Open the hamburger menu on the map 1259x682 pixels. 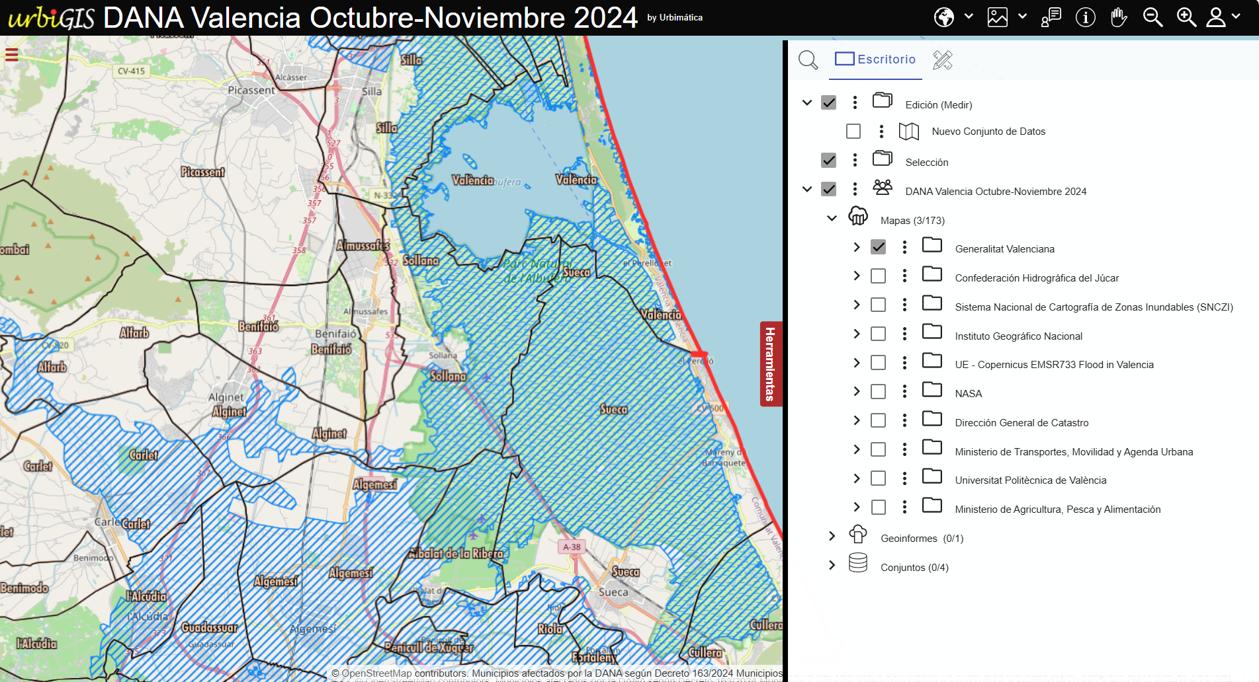coord(11,55)
